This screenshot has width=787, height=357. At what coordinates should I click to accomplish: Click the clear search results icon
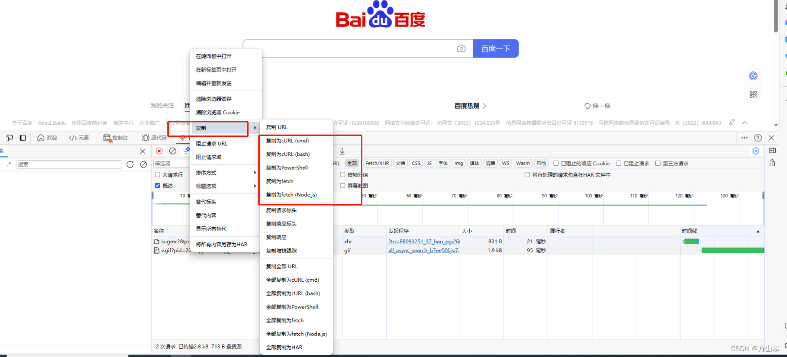(x=143, y=165)
